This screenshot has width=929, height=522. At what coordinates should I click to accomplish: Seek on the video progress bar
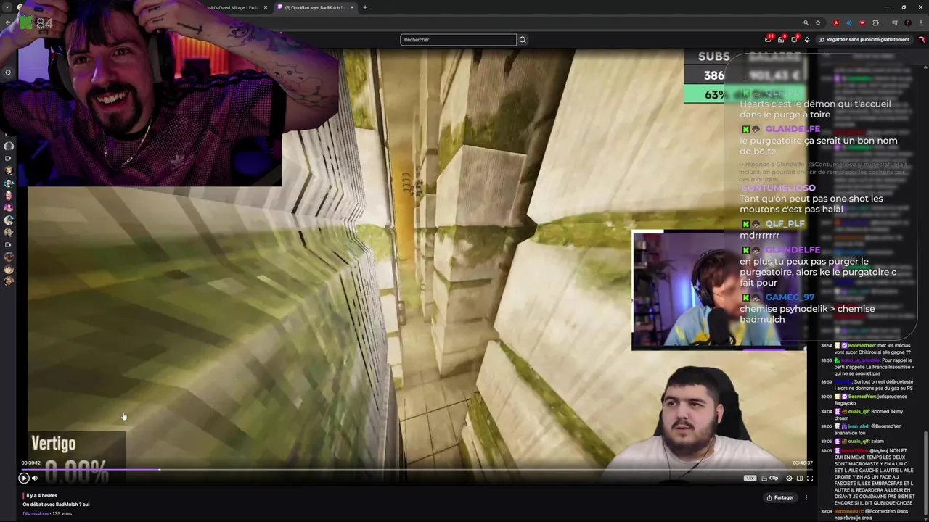point(417,469)
